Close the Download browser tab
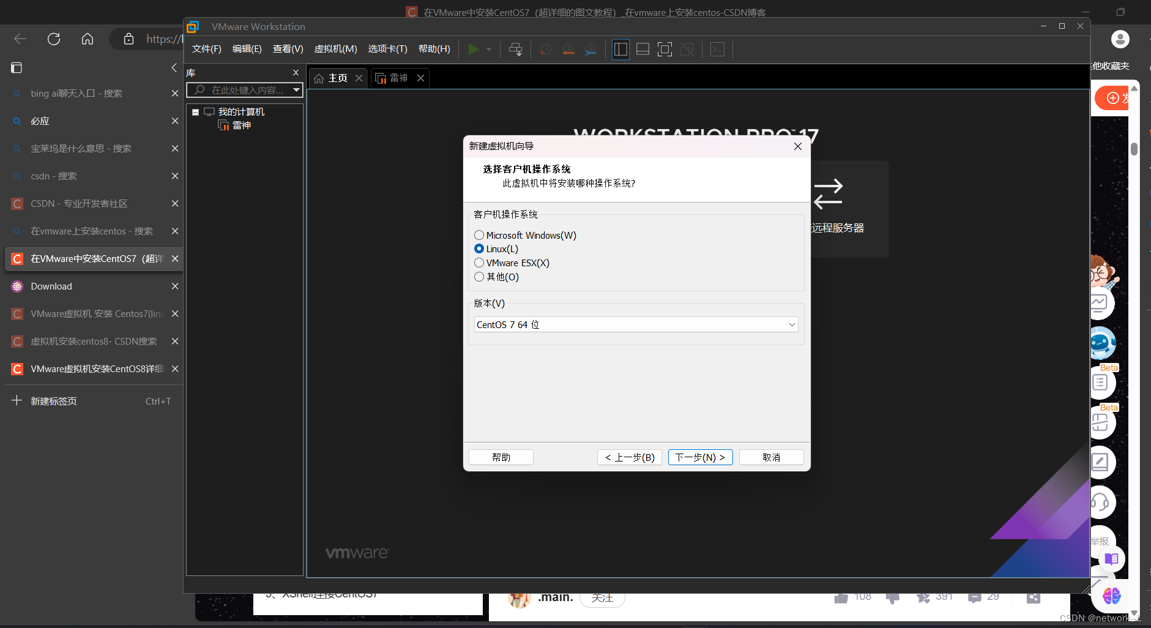The image size is (1151, 628). (175, 286)
